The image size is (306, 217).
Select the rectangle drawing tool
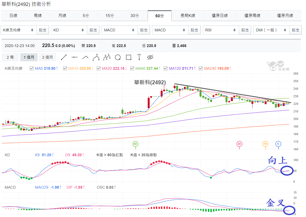[129, 57]
